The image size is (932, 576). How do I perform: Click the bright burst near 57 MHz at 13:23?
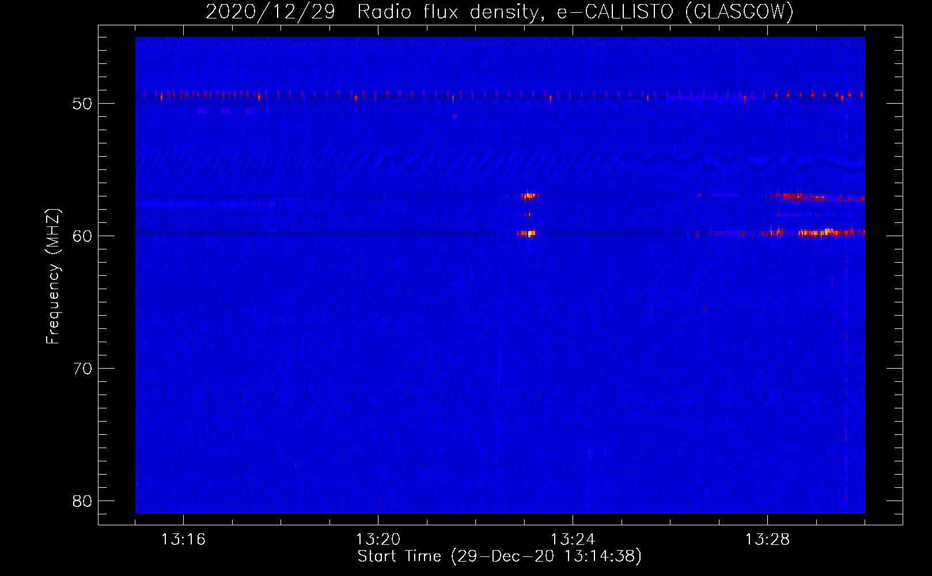pyautogui.click(x=528, y=196)
